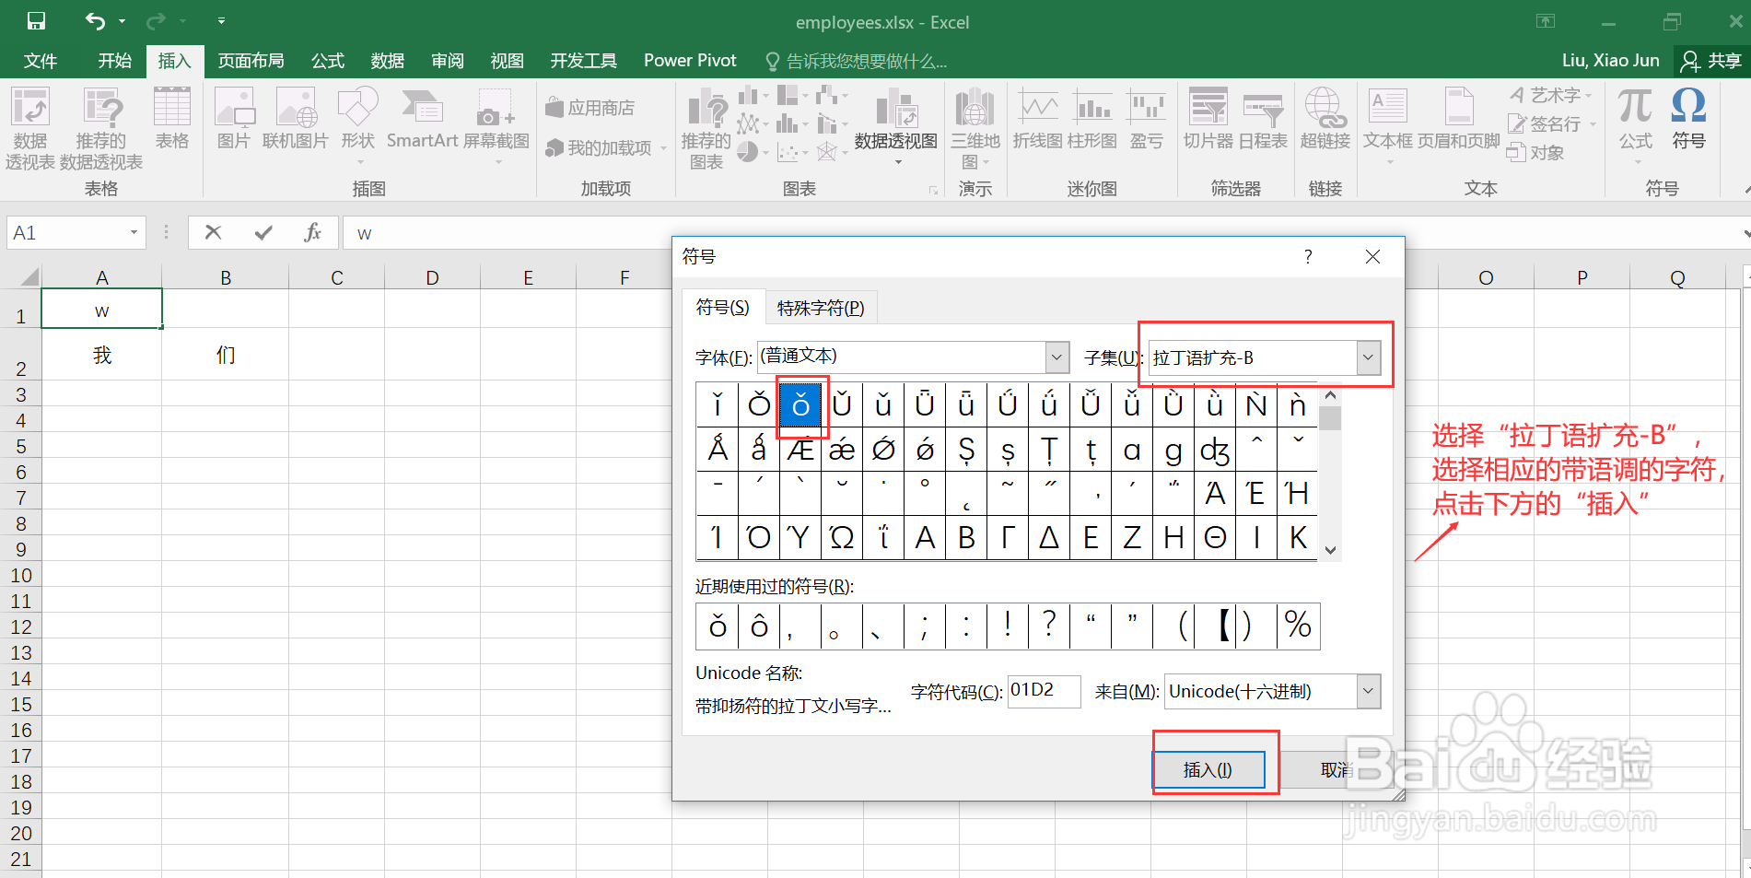This screenshot has width=1751, height=878.
Task: Open WordArt (艺术字) options
Action: 1553,95
